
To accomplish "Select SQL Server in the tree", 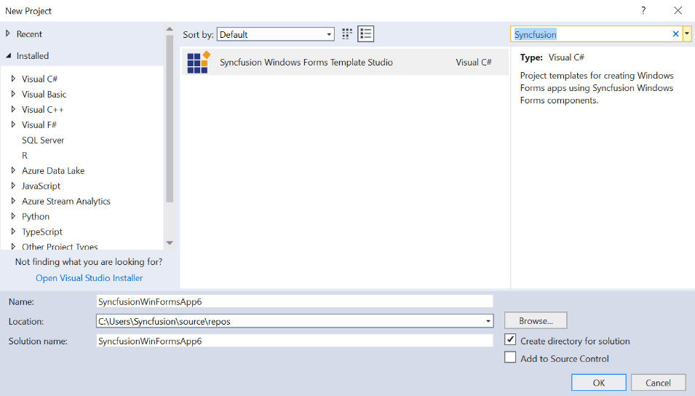I will click(43, 140).
